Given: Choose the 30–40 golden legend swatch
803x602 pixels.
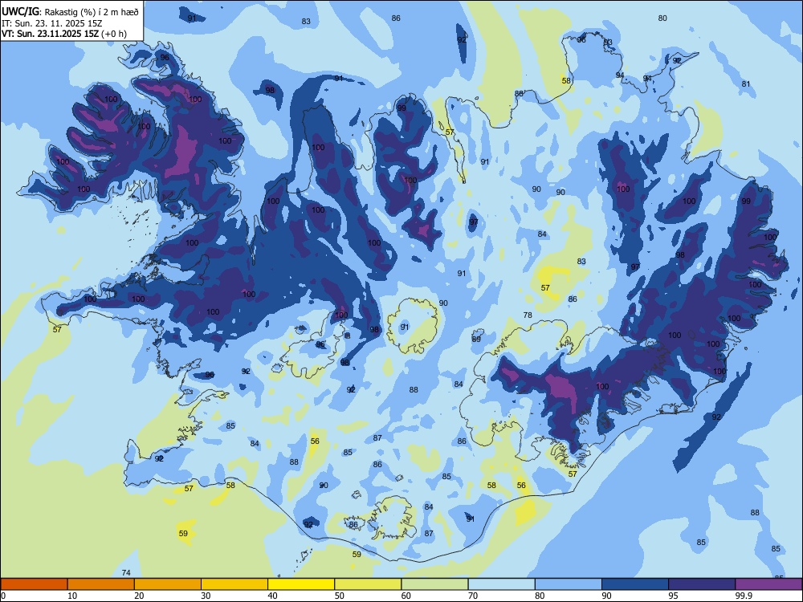Looking at the screenshot, I should coord(234,584).
